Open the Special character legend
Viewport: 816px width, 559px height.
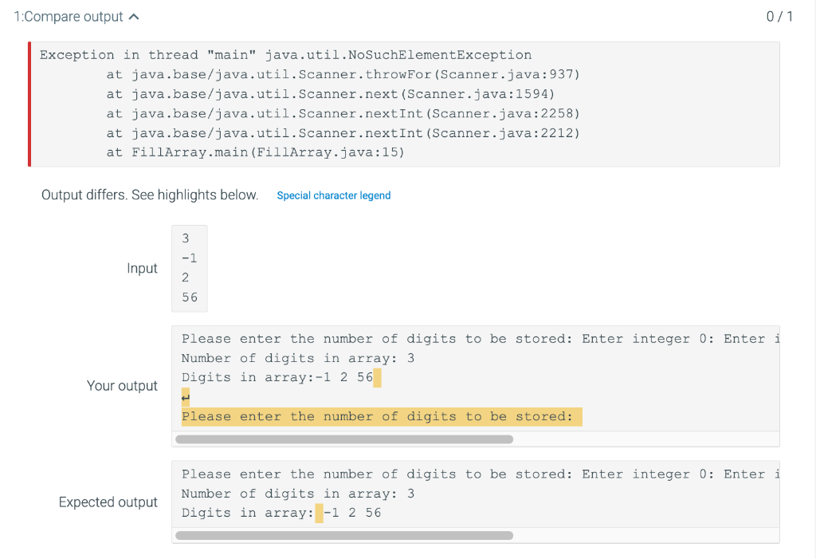(333, 195)
